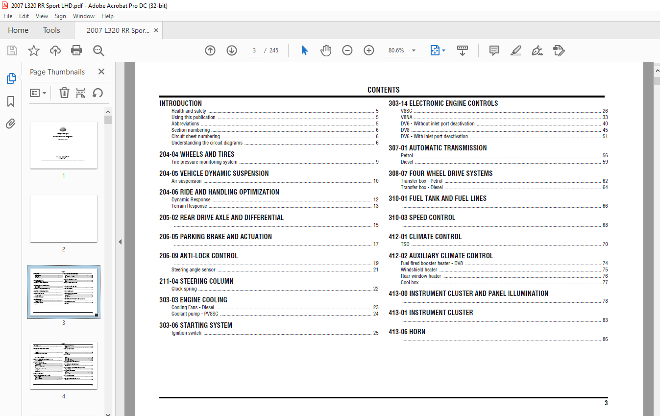
Task: Open the Window menu
Action: pyautogui.click(x=84, y=16)
